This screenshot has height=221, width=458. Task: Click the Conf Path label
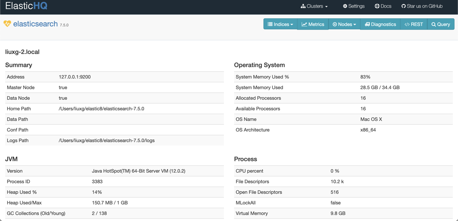(17, 130)
